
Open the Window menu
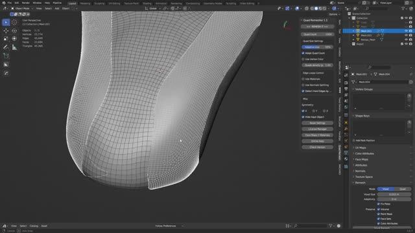click(37, 3)
